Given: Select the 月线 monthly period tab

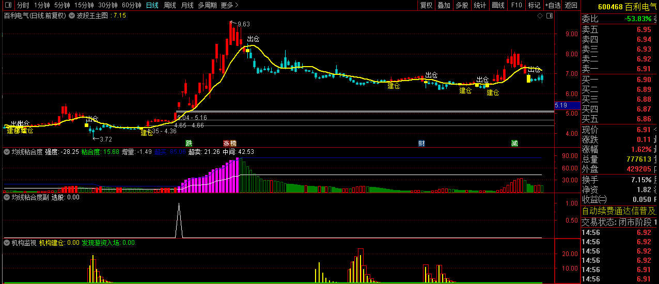Looking at the screenshot, I should pyautogui.click(x=187, y=5).
